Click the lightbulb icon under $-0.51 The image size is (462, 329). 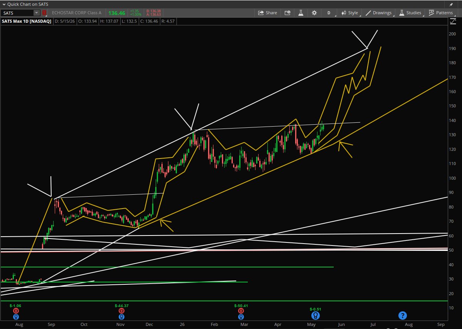tap(316, 316)
